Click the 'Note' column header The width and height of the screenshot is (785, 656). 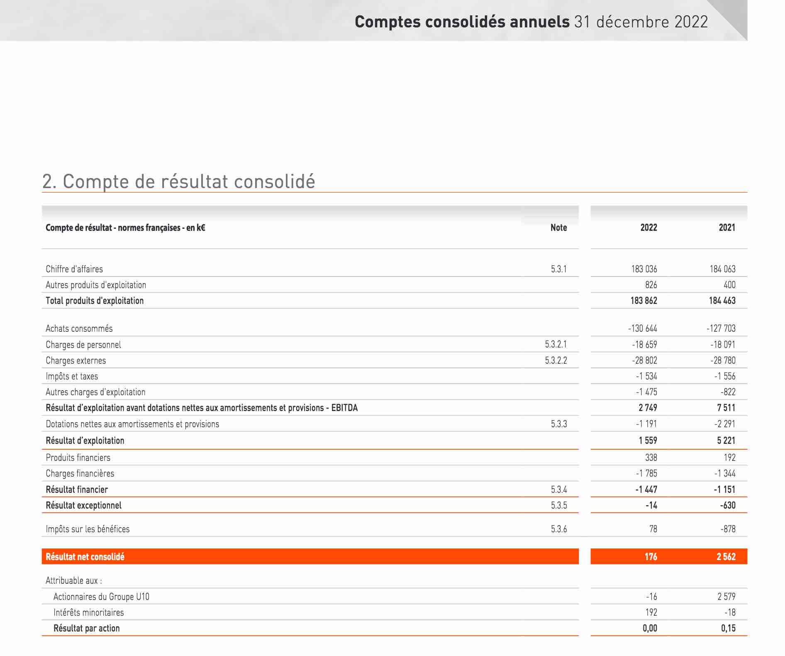tap(558, 228)
